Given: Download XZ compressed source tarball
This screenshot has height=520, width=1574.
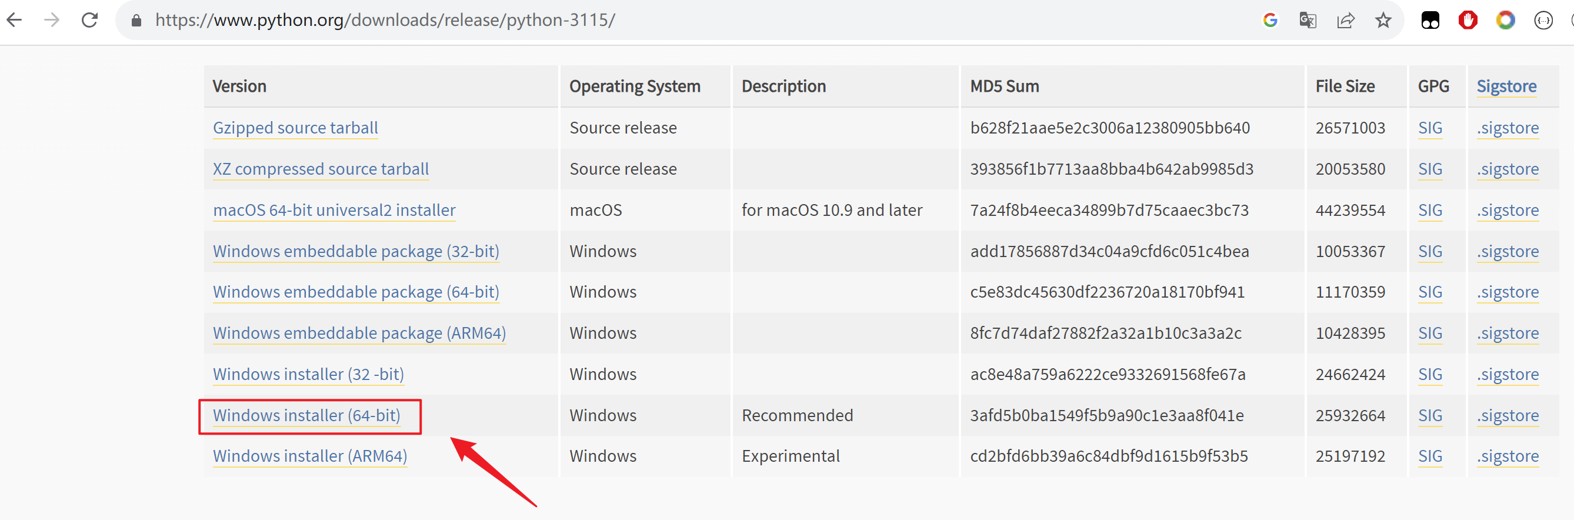Looking at the screenshot, I should click(321, 169).
